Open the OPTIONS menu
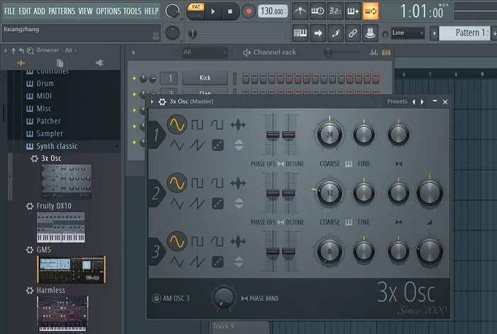Image resolution: width=497 pixels, height=334 pixels. coord(109,11)
